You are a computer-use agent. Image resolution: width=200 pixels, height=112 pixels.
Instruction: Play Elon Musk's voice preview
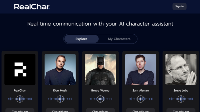point(60,99)
